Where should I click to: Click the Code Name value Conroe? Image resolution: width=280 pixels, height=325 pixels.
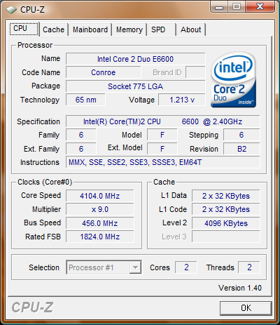click(104, 72)
